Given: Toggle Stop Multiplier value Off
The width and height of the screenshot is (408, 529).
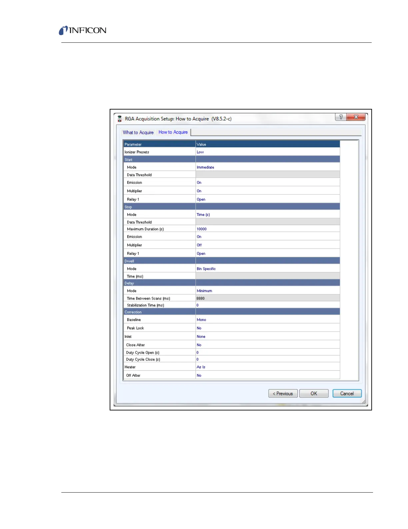Looking at the screenshot, I should 268,245.
